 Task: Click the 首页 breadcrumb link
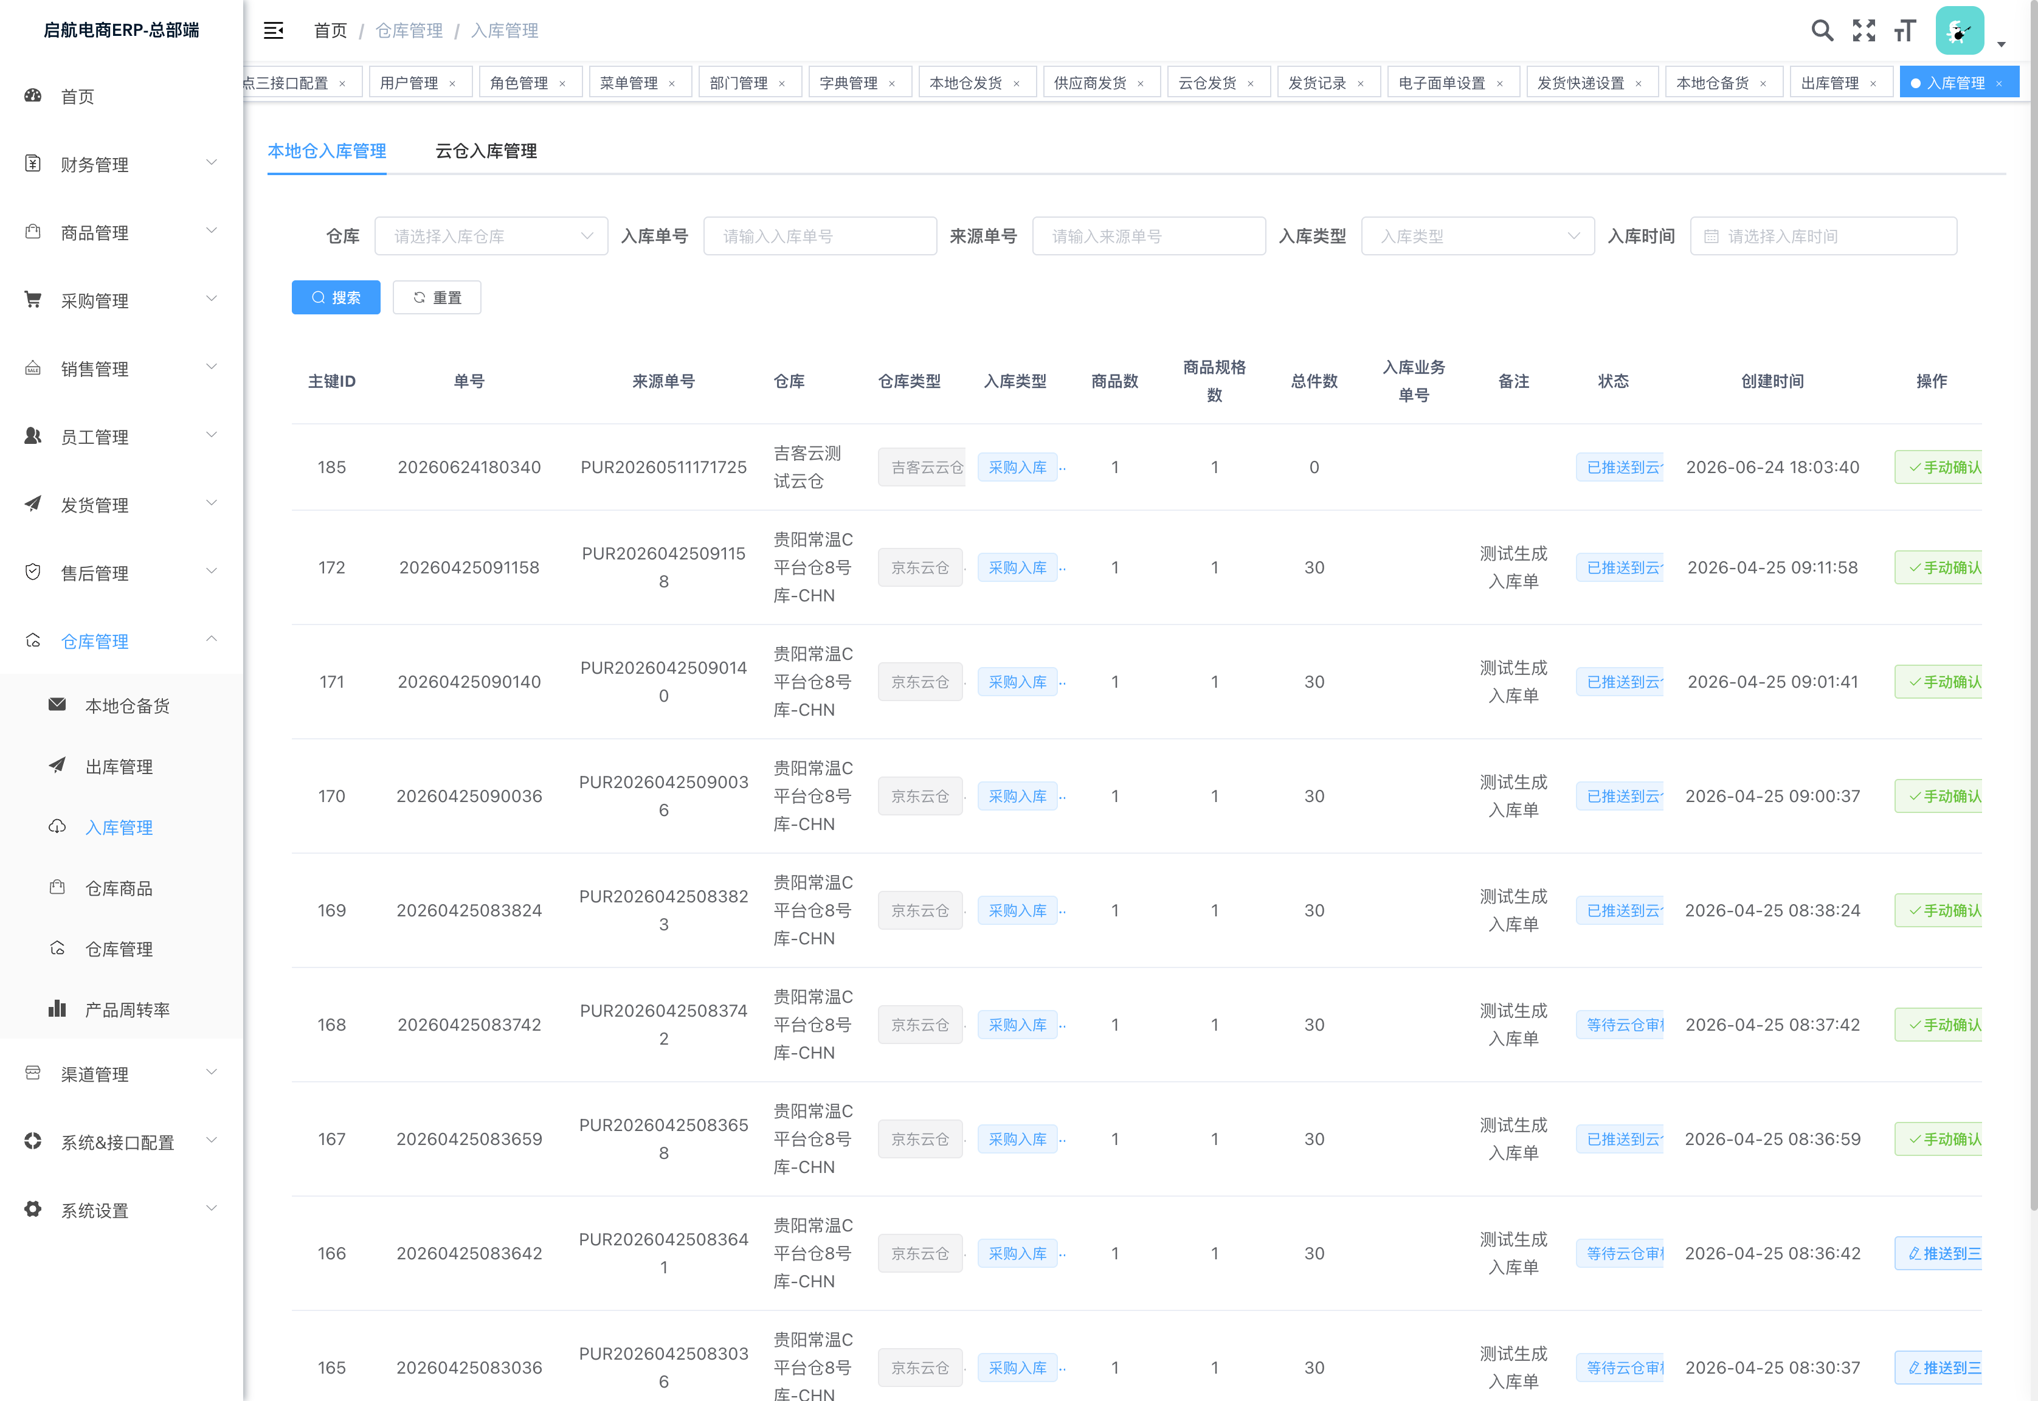[330, 31]
